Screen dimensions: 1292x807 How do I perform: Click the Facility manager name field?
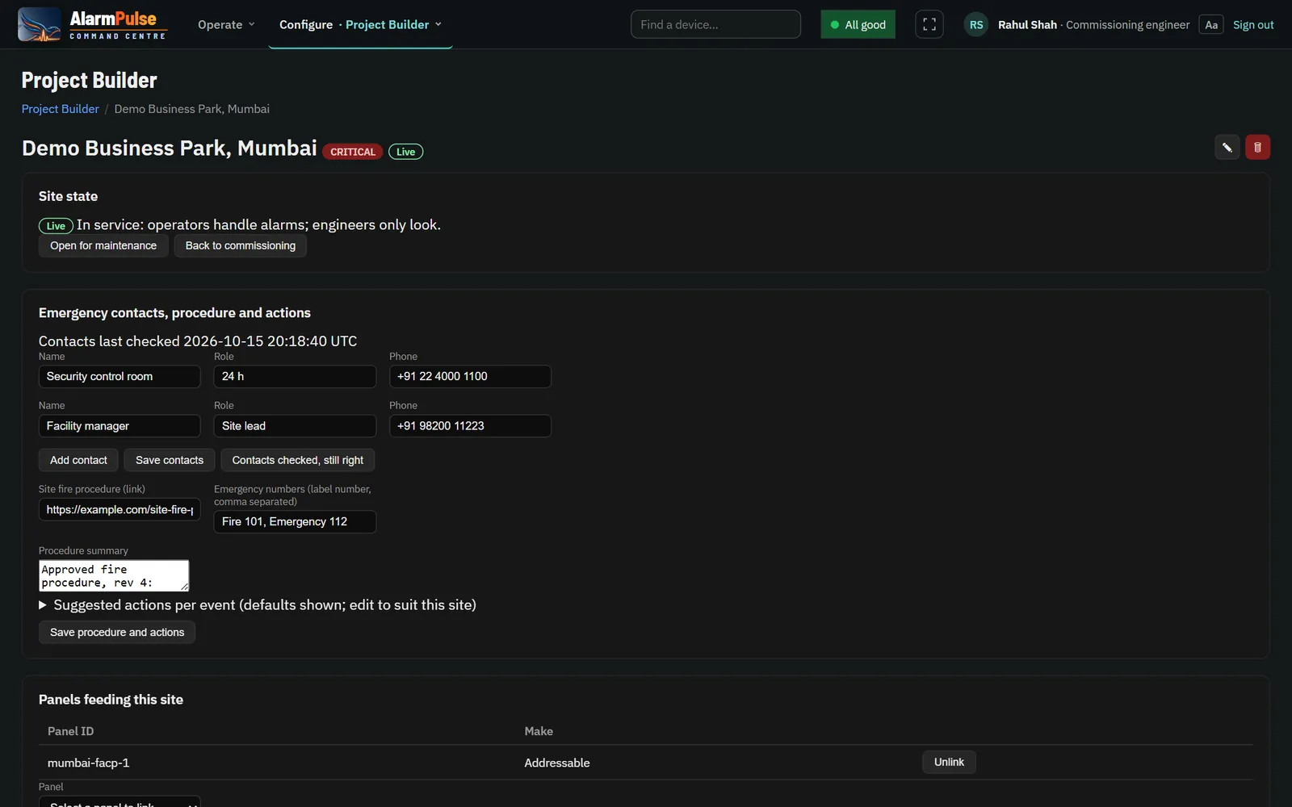(x=120, y=425)
